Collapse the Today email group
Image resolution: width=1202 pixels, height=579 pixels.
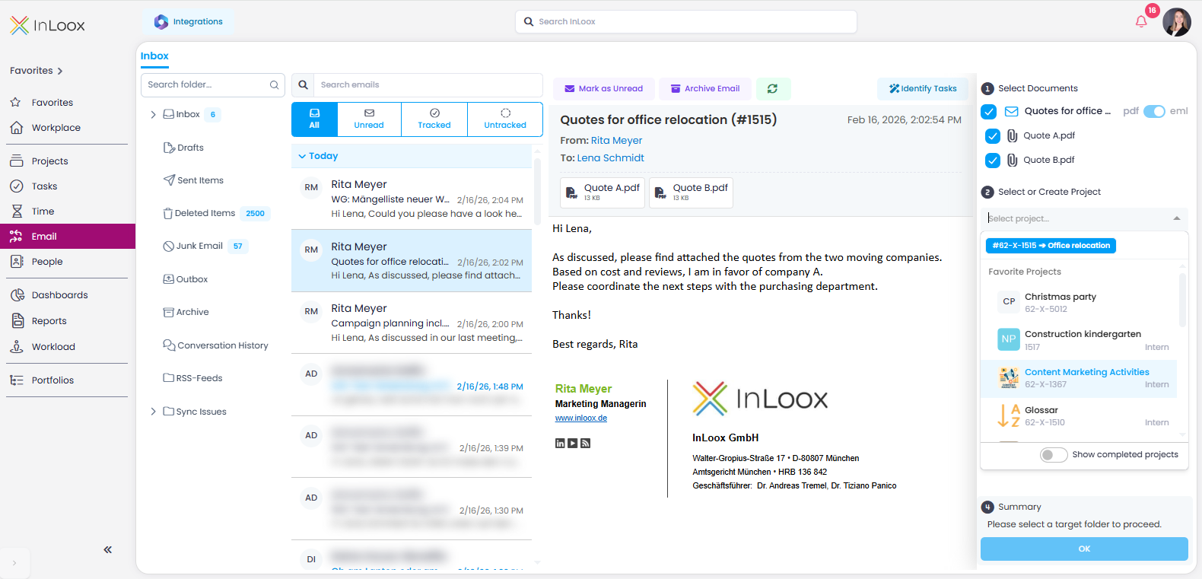[302, 156]
